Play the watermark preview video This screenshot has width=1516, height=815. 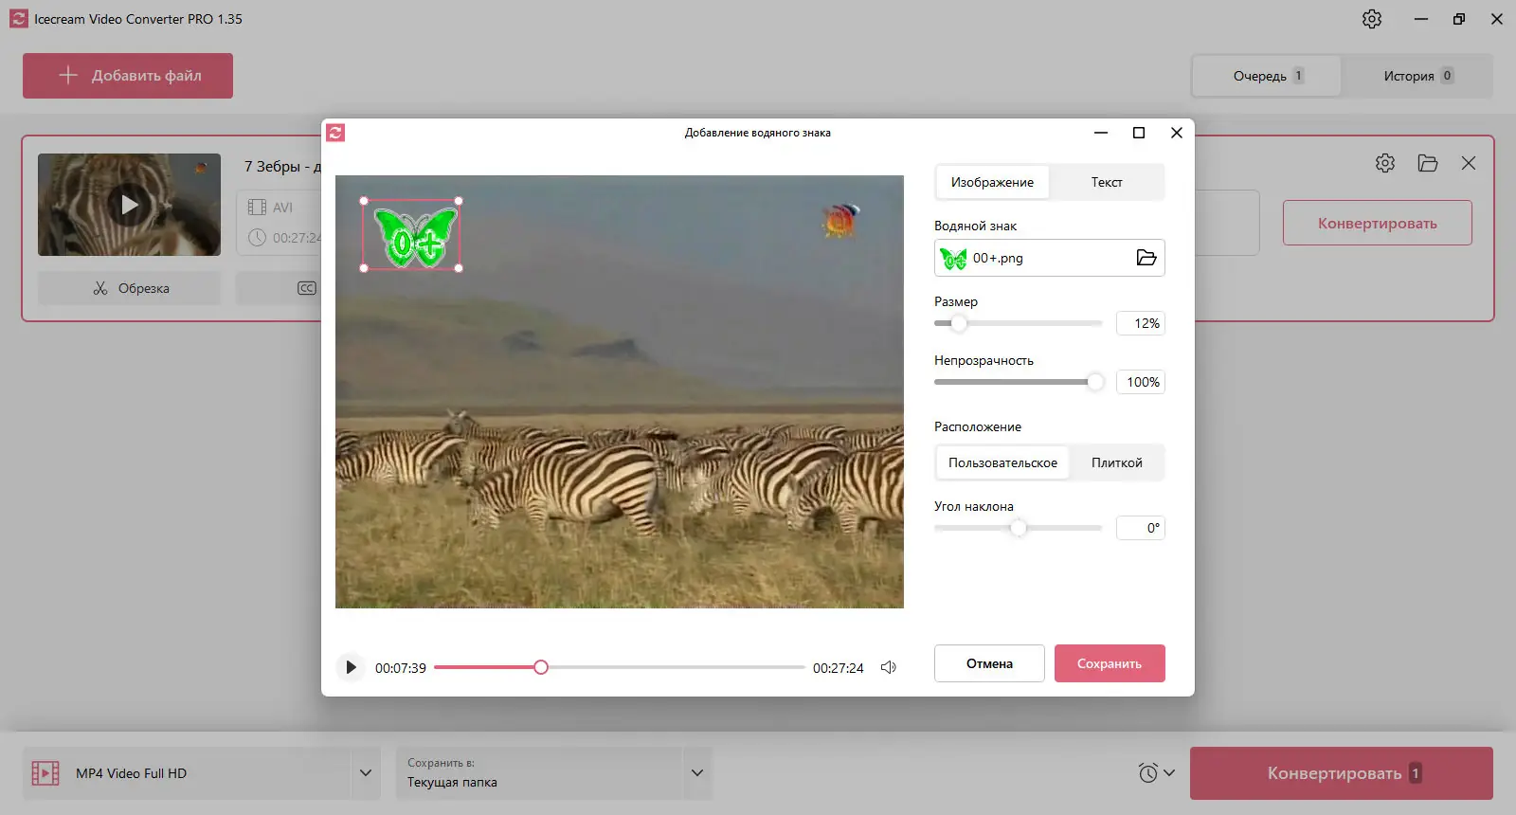(351, 667)
